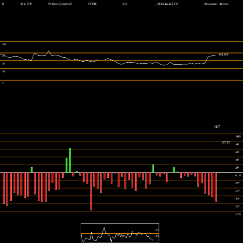Click the longest red MR histogram bar
Image resolution: width=243 pixels, height=243 pixels.
91,191
